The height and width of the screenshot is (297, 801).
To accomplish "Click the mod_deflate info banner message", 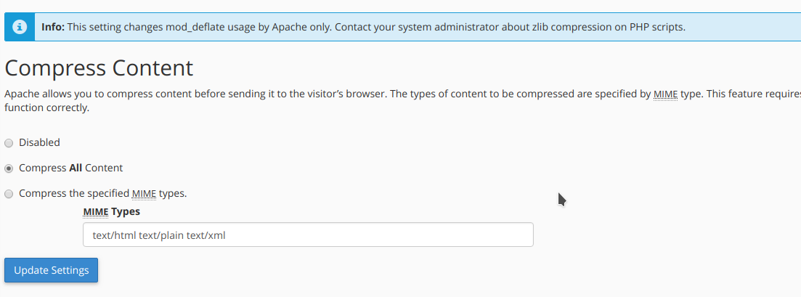I will pos(363,27).
